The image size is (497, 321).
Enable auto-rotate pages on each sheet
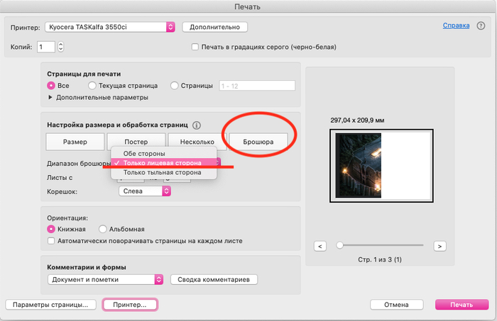[51, 241]
